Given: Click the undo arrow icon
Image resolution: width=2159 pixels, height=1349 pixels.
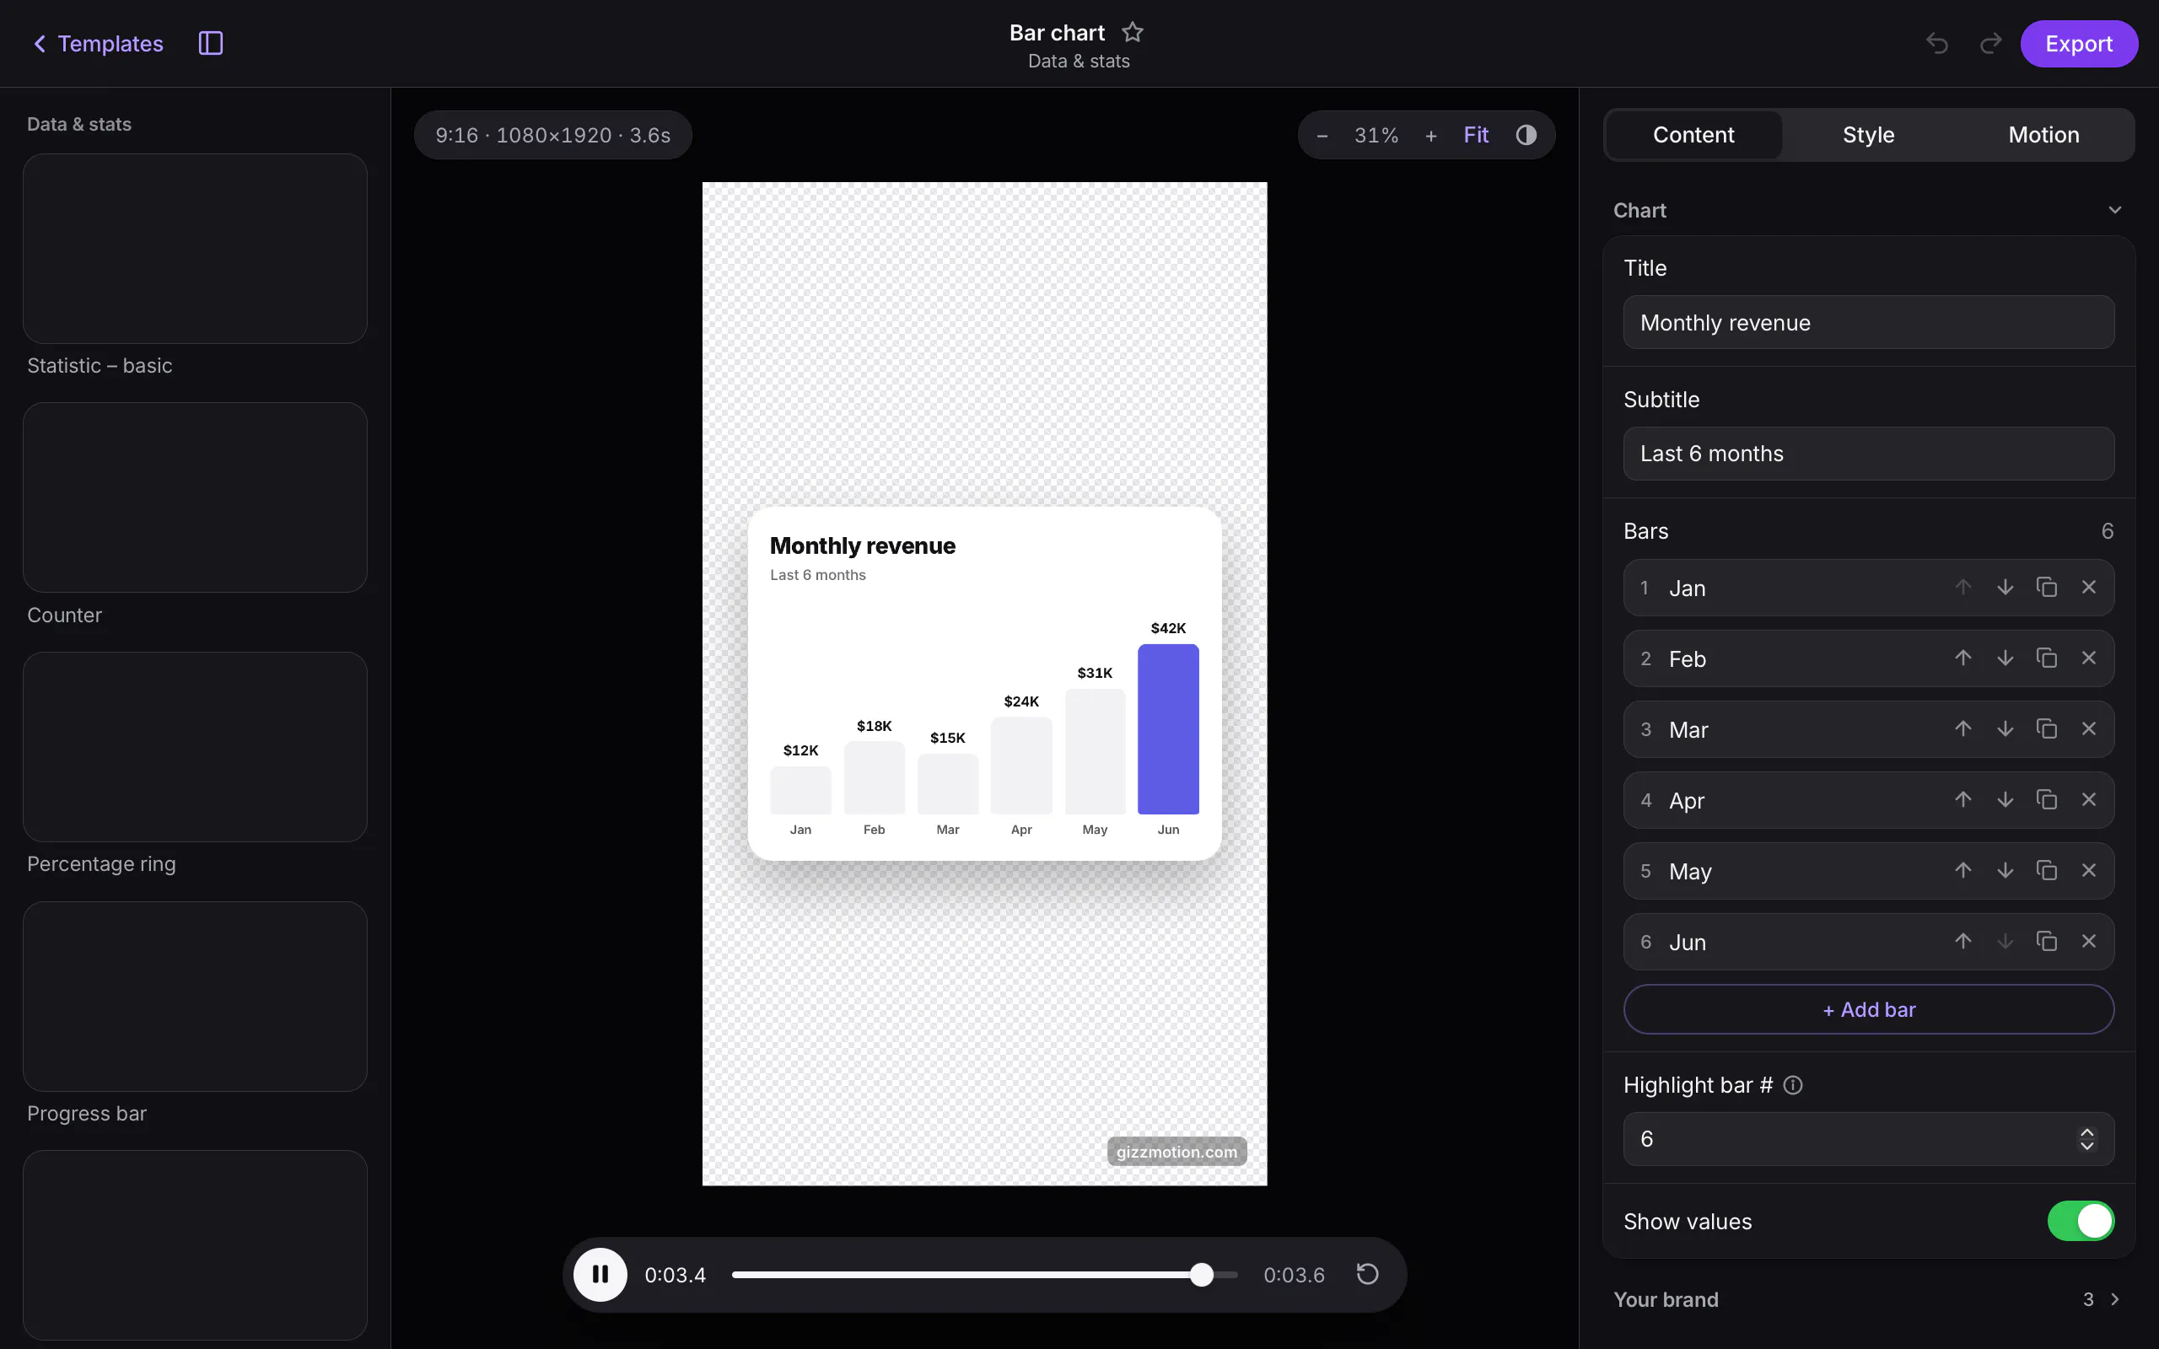Looking at the screenshot, I should 1937,43.
